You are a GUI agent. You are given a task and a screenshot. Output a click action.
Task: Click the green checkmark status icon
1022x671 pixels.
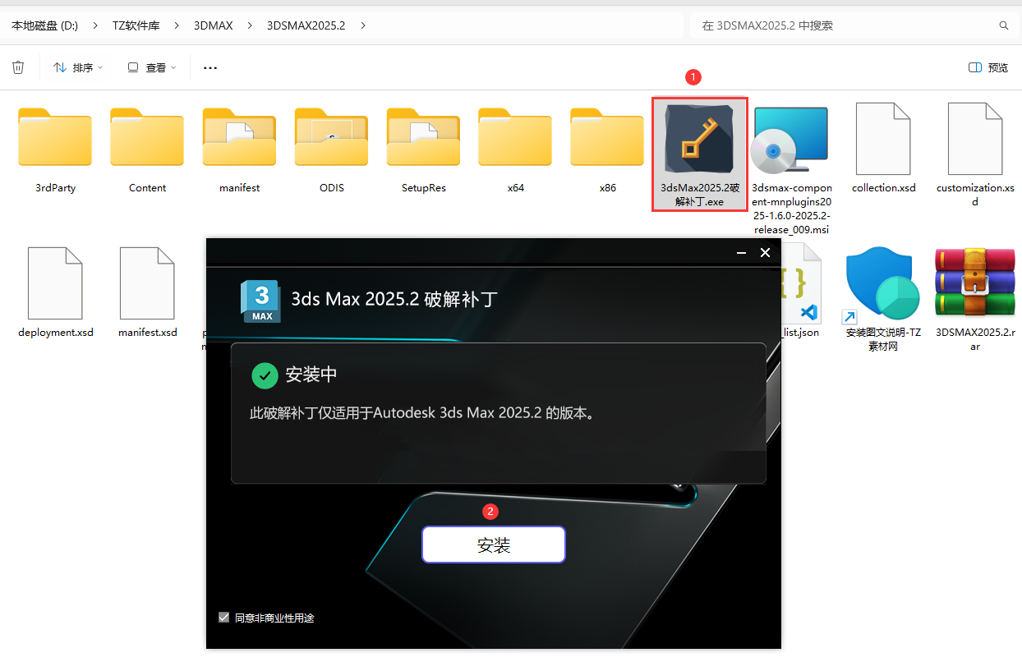[265, 375]
